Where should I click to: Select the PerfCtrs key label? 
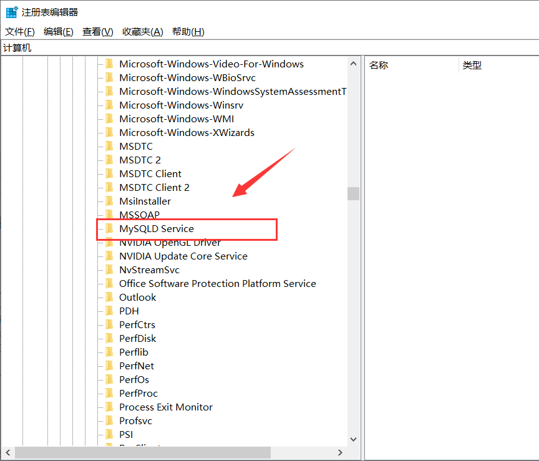[137, 325]
